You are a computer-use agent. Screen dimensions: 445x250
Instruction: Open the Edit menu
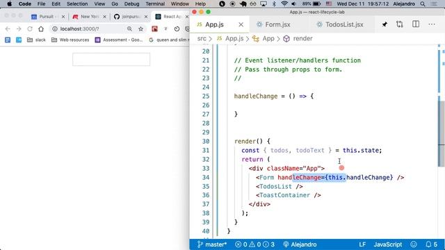56,4
